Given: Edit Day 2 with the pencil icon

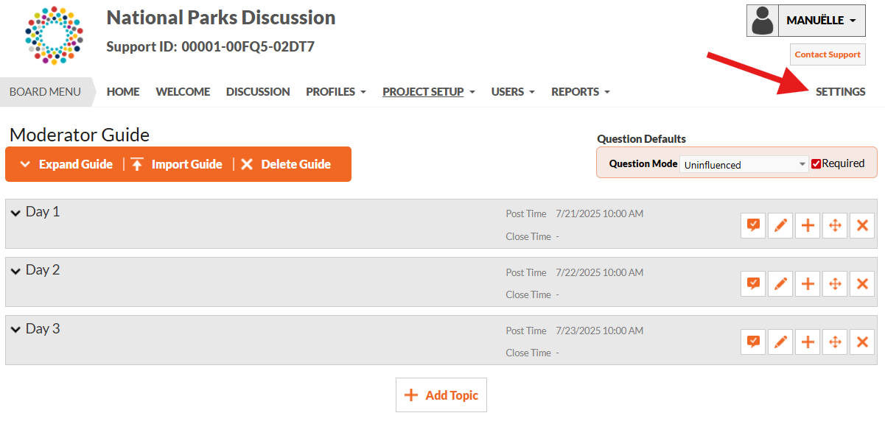Looking at the screenshot, I should click(780, 283).
